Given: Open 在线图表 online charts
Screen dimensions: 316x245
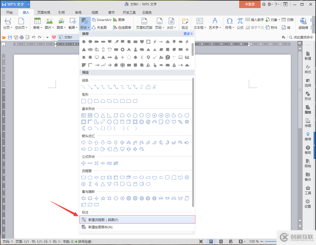Looking at the screenshot, I should pos(122,27).
